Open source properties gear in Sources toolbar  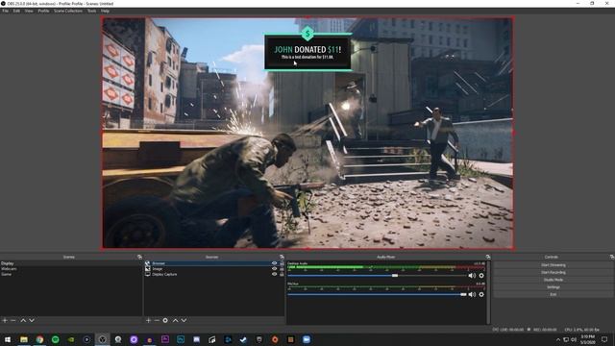tap(165, 320)
